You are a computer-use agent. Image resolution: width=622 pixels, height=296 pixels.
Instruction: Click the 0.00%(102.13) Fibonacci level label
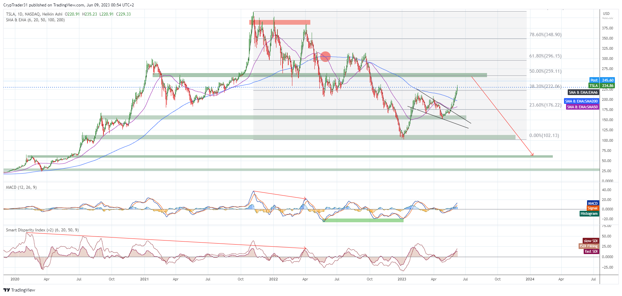tap(544, 135)
